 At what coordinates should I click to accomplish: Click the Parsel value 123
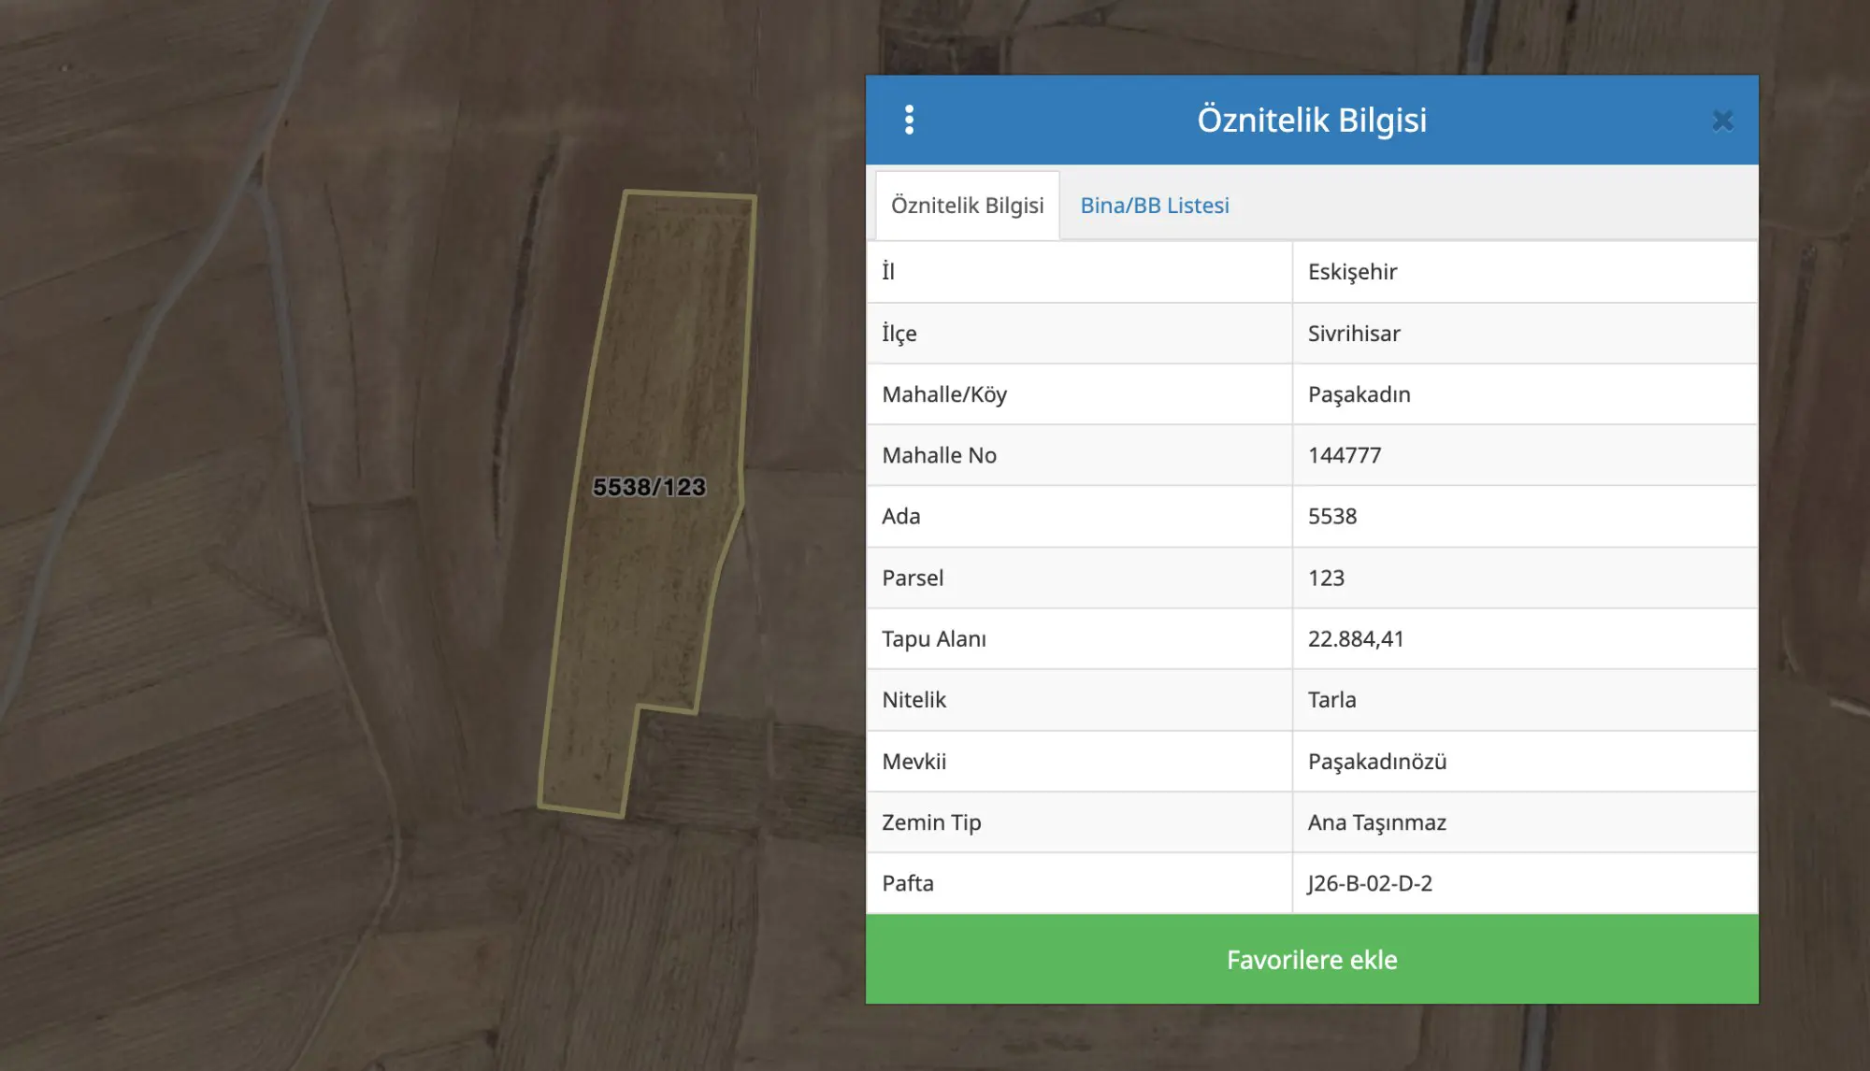[1326, 578]
